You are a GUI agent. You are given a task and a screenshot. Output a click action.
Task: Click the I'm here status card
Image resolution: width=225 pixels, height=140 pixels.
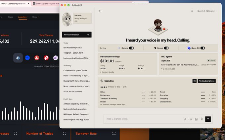pyautogui.click(x=82, y=18)
